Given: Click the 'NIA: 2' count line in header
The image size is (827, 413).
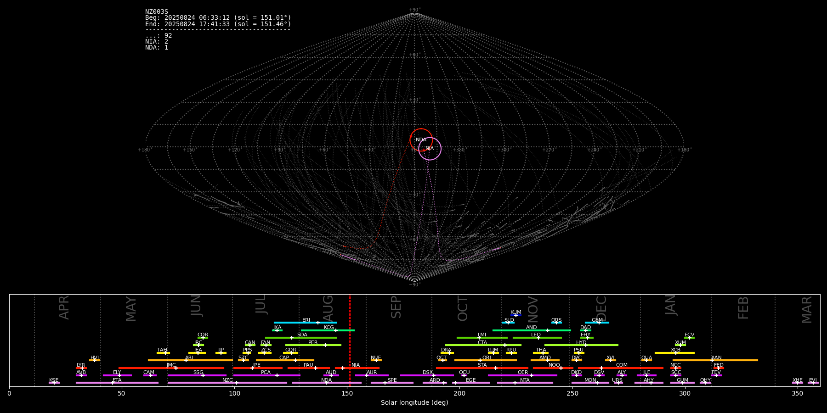Looking at the screenshot, I should tap(157, 42).
